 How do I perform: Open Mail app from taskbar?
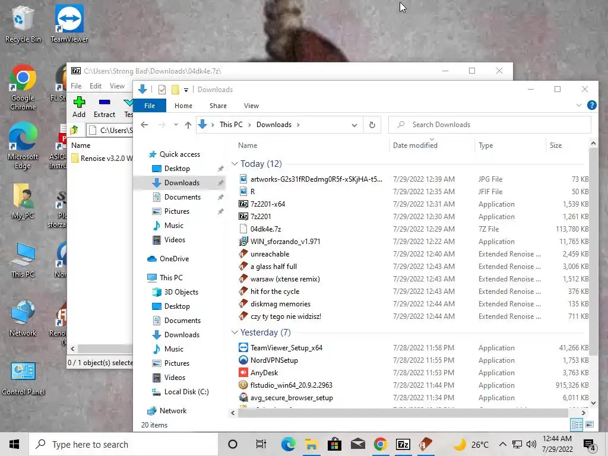pos(357,444)
